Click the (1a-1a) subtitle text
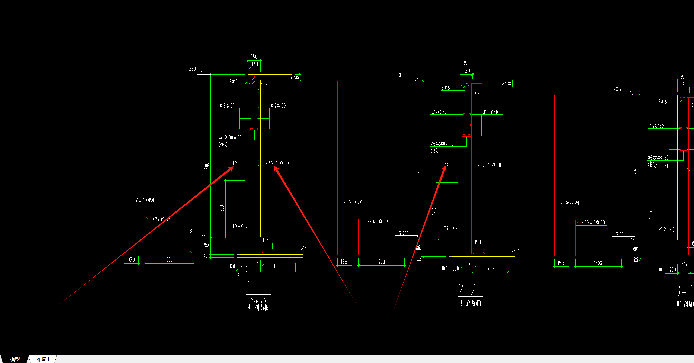The height and width of the screenshot is (363, 694). 258,301
